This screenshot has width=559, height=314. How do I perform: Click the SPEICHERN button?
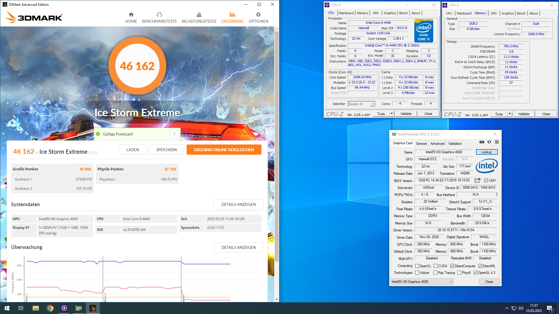tap(167, 150)
